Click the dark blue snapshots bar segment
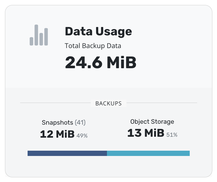217x182 pixels. click(67, 153)
